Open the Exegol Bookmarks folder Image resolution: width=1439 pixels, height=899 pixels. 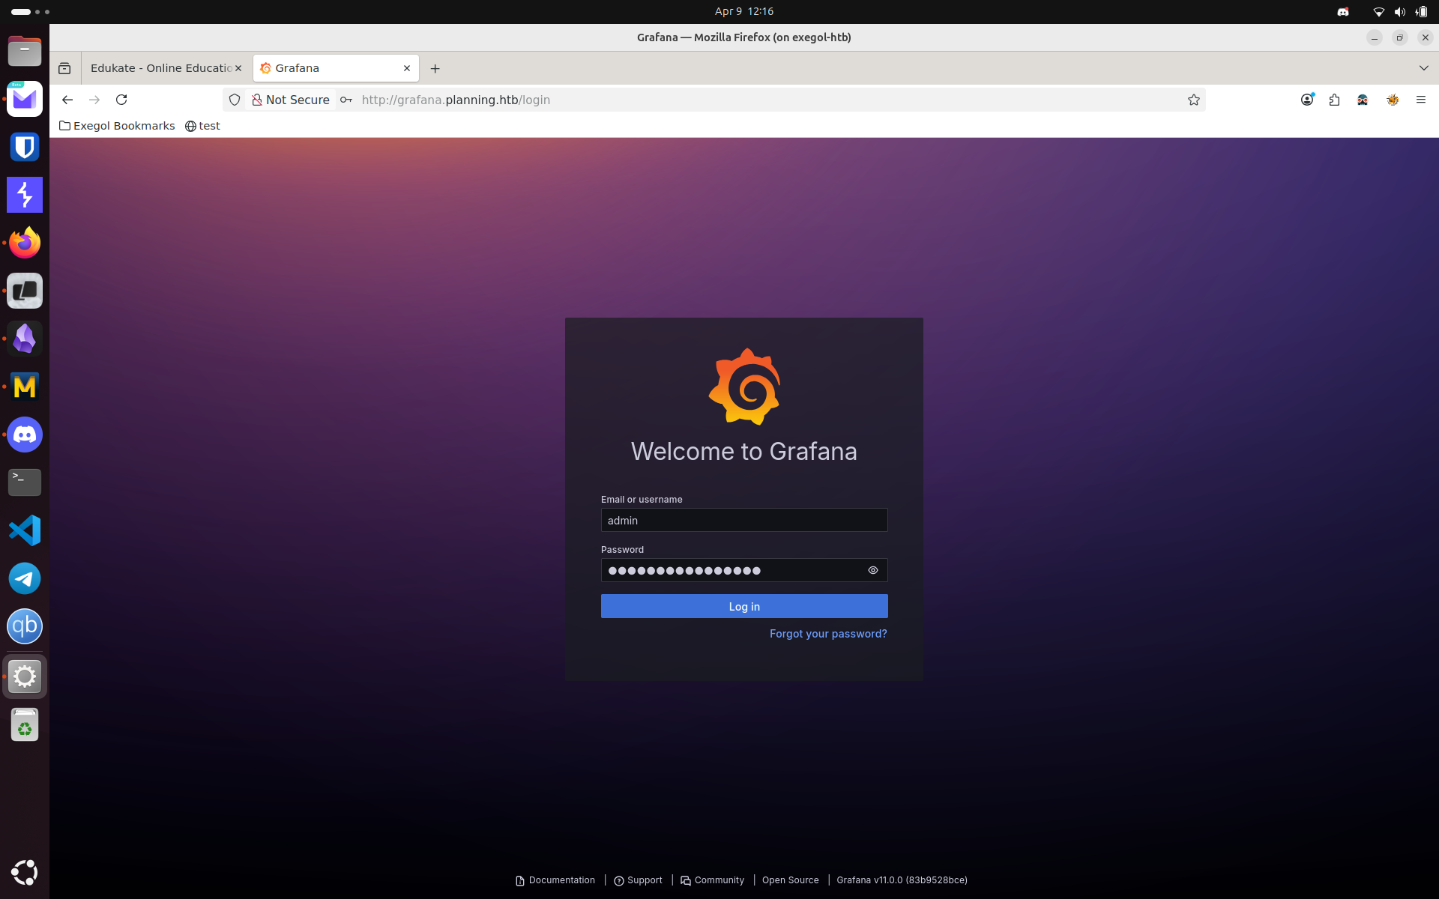pos(117,126)
